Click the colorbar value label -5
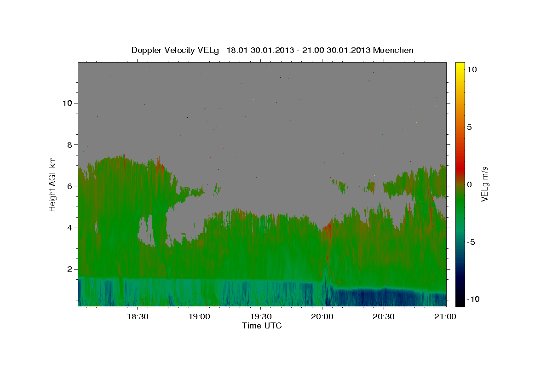Viewport: 552px width, 368px height. pyautogui.click(x=471, y=242)
